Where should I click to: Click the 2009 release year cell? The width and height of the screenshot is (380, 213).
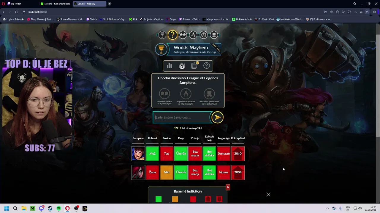click(238, 172)
